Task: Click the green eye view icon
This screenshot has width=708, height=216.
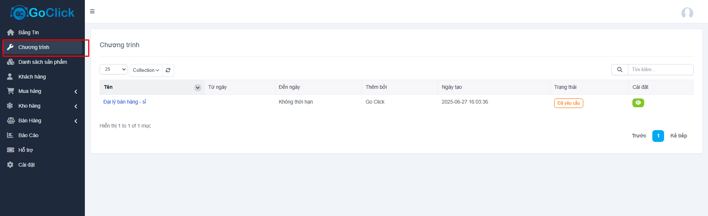Action: [638, 103]
